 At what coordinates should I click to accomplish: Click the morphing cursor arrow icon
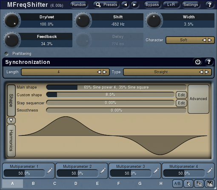coord(188,184)
